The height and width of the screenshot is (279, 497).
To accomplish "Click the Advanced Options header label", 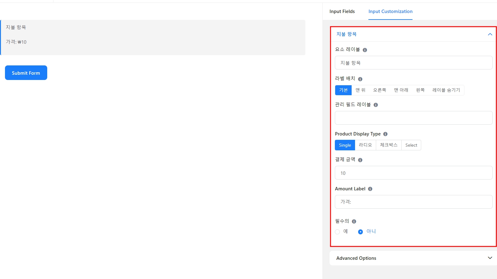I will [356, 258].
